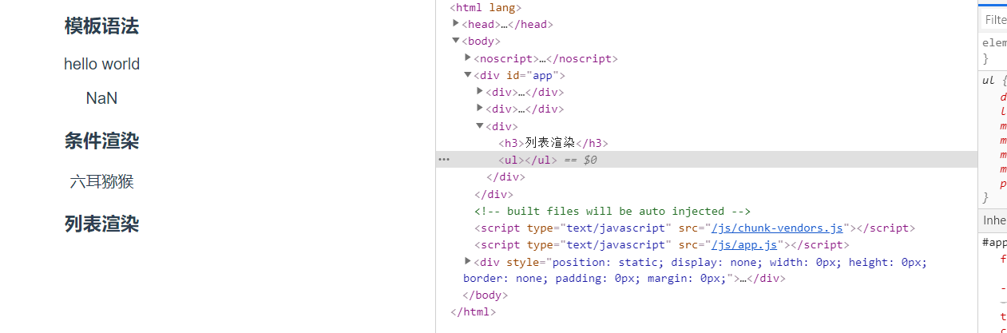Screen dimensions: 1007x333
Task: Expand the first collapsed div under app
Action: [480, 91]
